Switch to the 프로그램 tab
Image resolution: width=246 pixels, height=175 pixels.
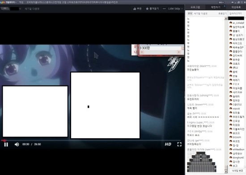(195, 7)
